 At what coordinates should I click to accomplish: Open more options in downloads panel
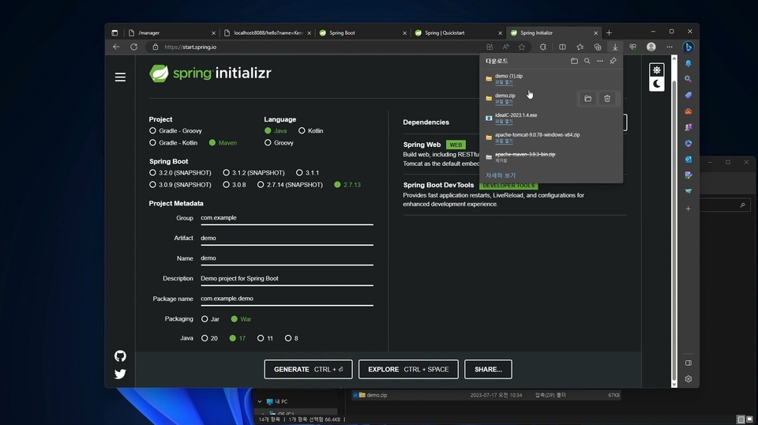click(600, 61)
